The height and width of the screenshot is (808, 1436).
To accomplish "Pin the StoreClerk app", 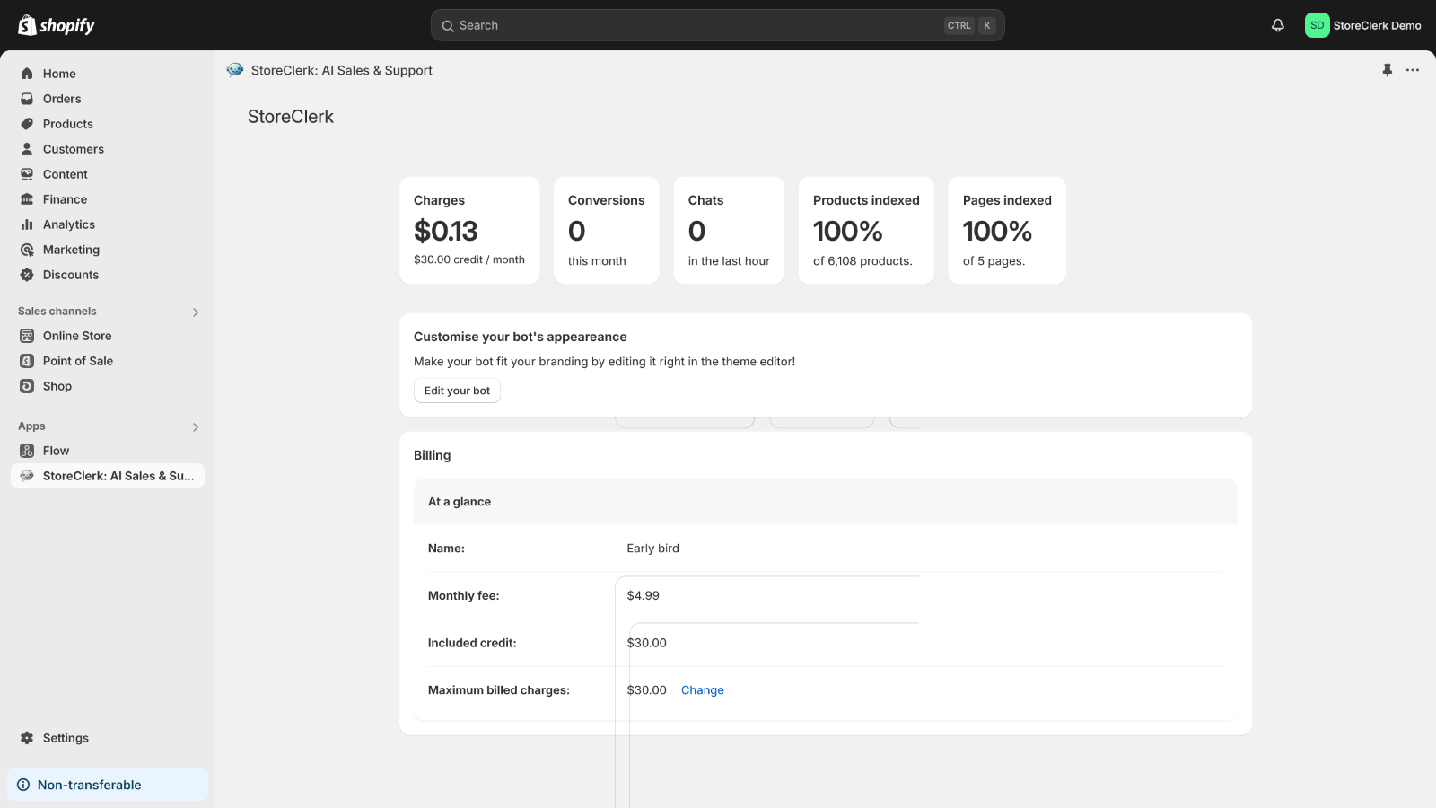I will pos(1388,70).
